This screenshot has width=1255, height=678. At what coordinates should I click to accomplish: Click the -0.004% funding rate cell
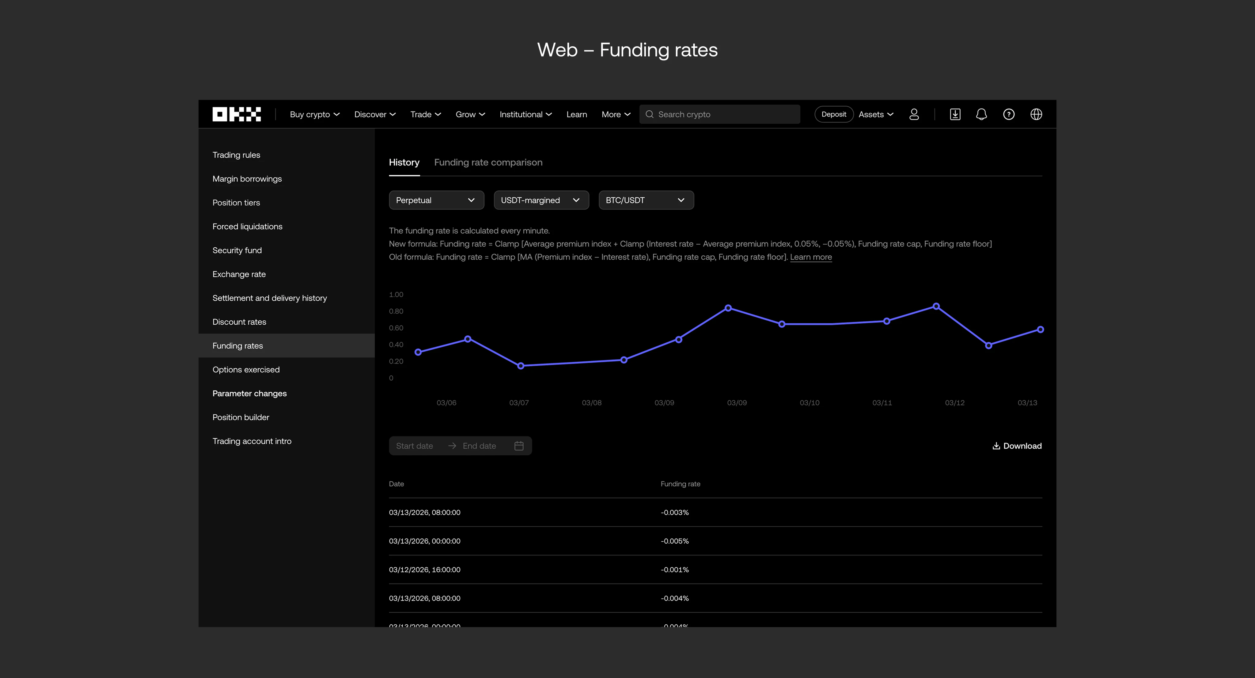675,598
